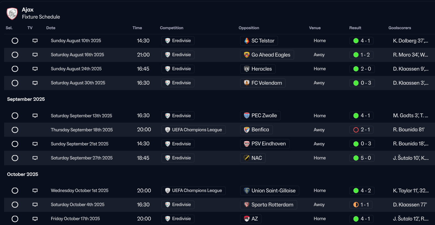Select the Go Ahead Eagles fixture radio
The height and width of the screenshot is (225, 435).
click(x=15, y=55)
